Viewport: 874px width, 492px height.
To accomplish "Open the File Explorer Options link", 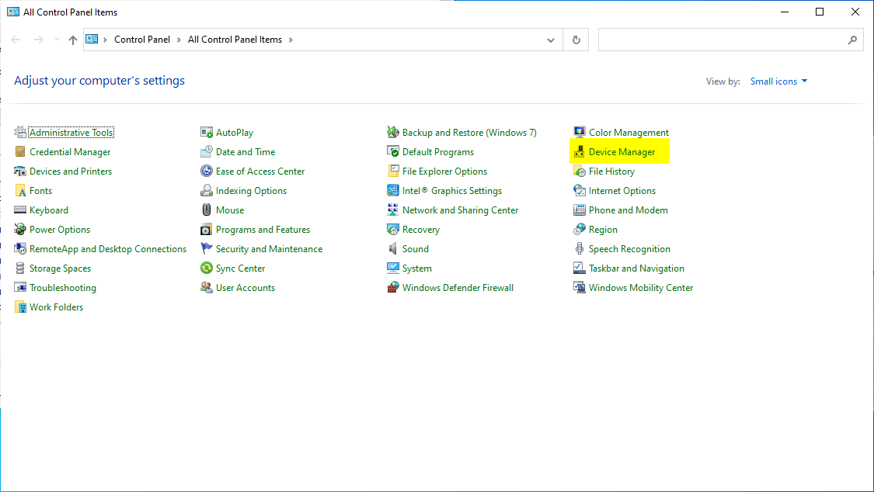I will [445, 172].
